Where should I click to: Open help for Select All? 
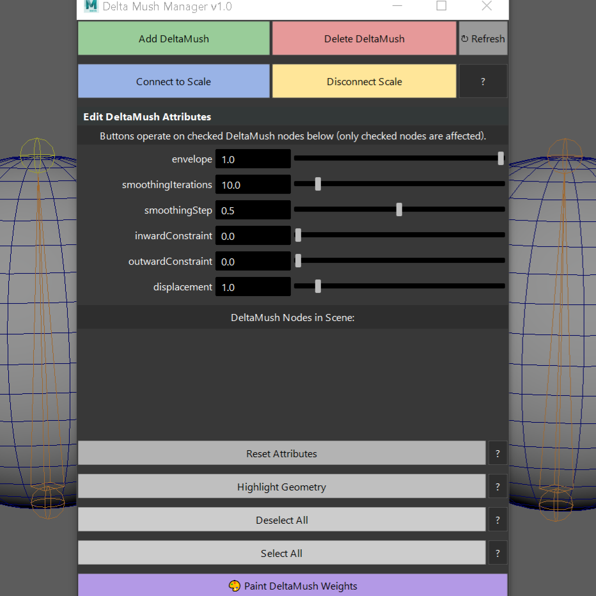(x=498, y=553)
